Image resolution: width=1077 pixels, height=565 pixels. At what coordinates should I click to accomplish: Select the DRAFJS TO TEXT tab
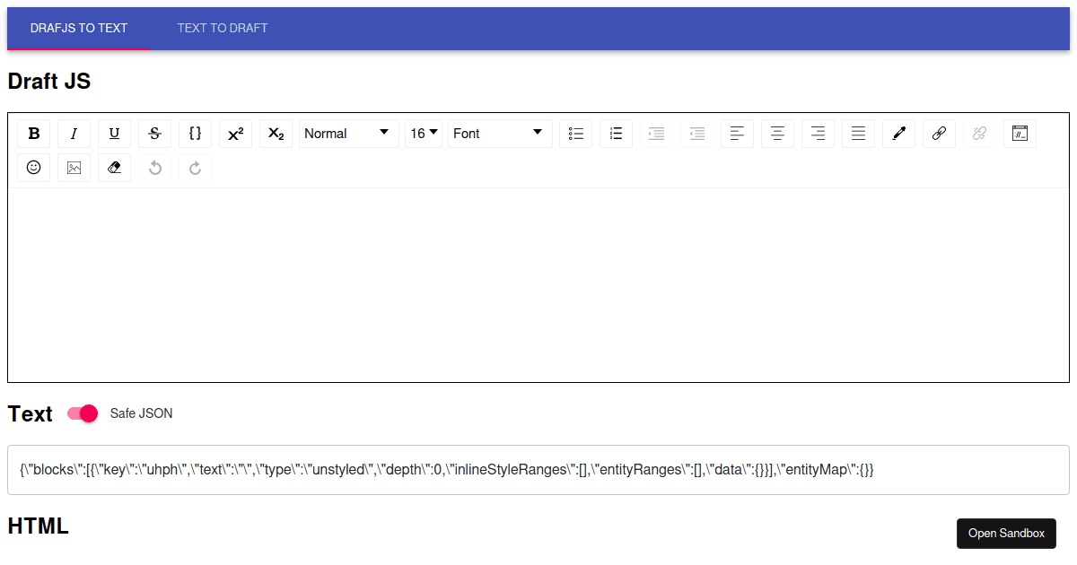pyautogui.click(x=79, y=28)
